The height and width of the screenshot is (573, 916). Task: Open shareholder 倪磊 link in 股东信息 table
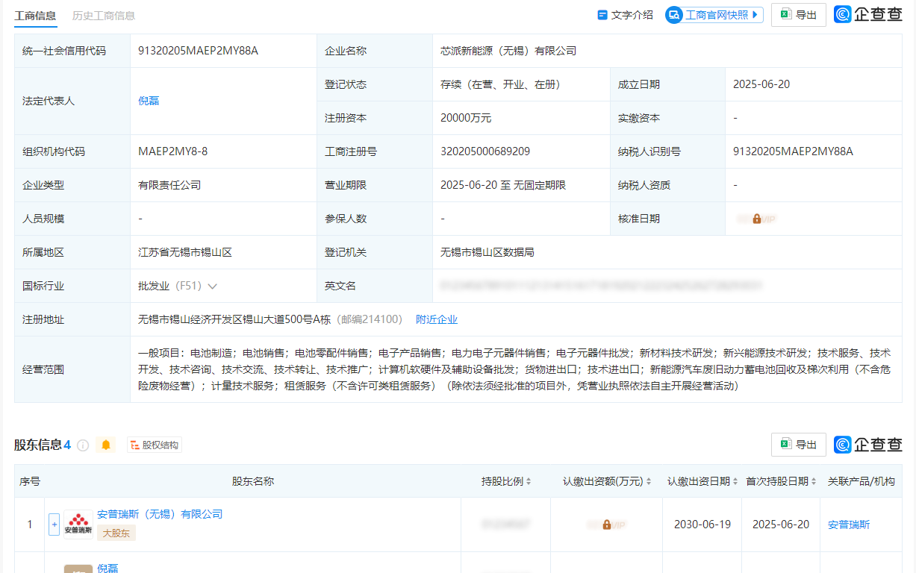click(x=108, y=568)
